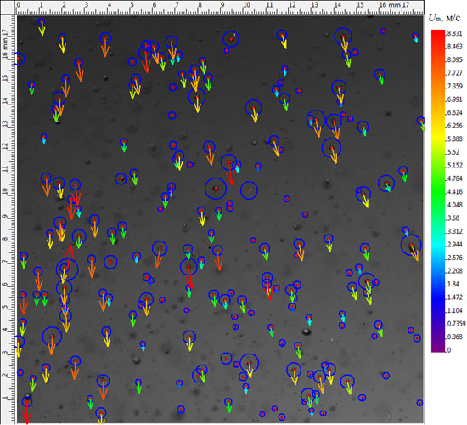This screenshot has width=467, height=425.
Task: Click the 4.416 label on the color scale
Action: coord(455,191)
